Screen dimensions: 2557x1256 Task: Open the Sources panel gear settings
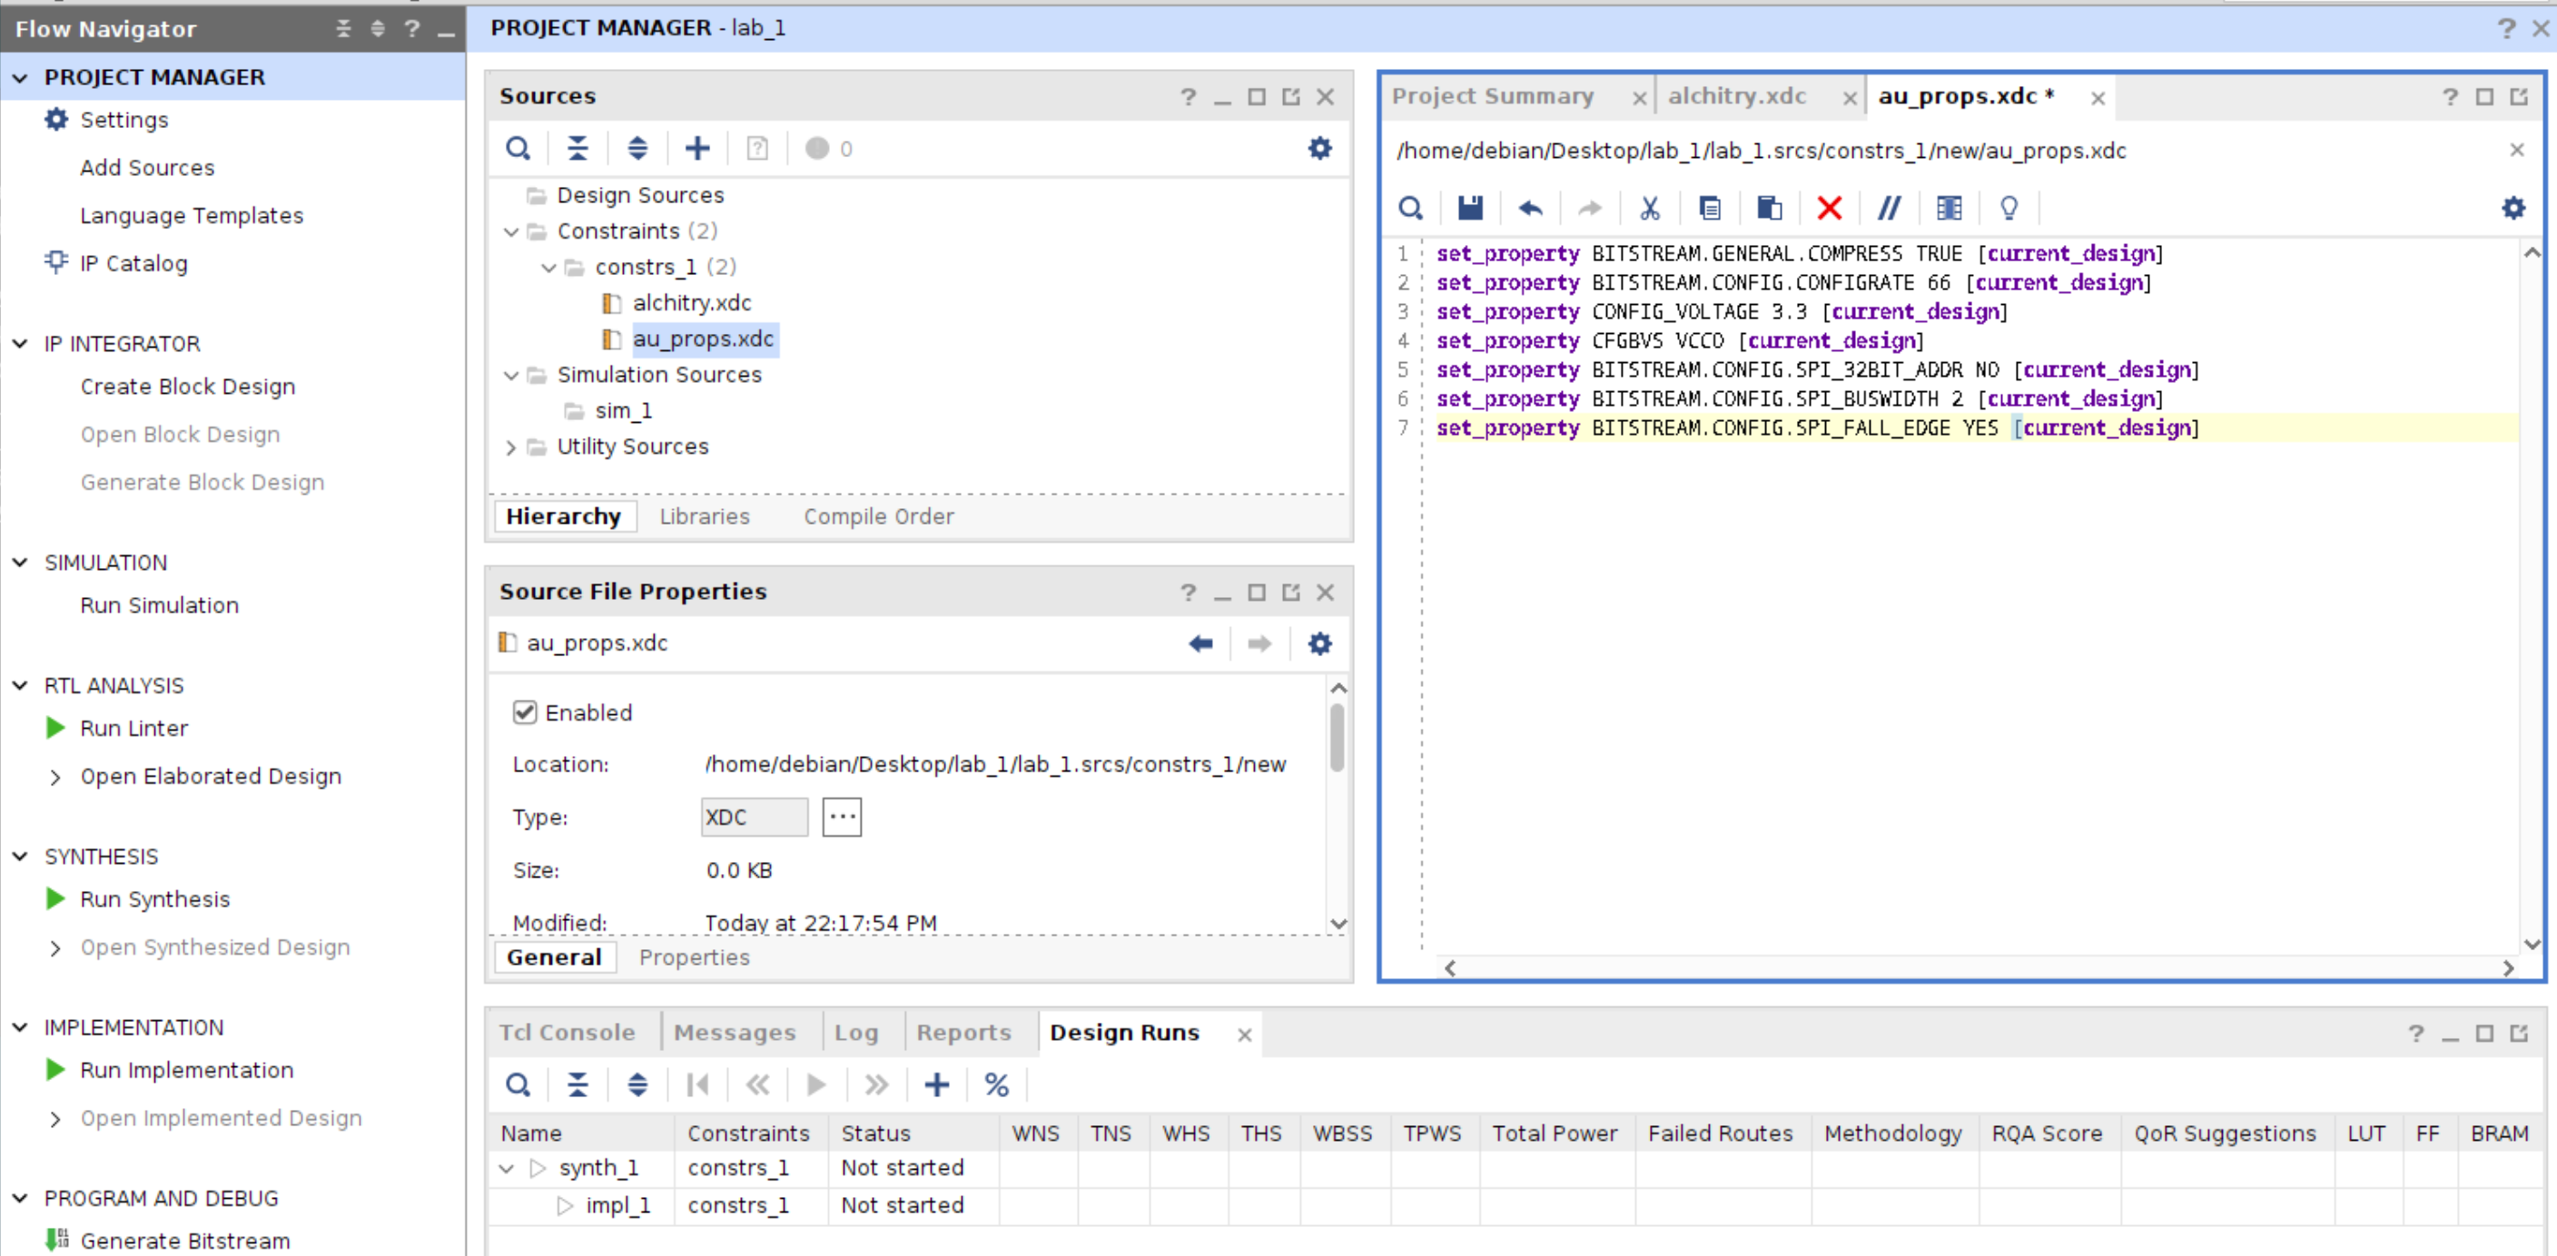[x=1319, y=148]
